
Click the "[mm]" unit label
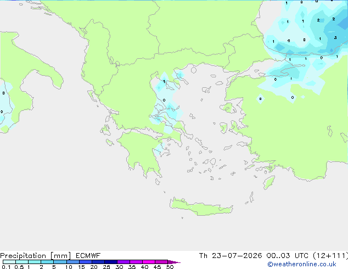60,256
